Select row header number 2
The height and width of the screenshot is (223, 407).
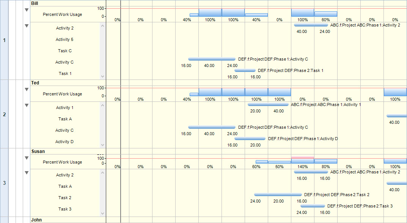[x=4, y=114]
